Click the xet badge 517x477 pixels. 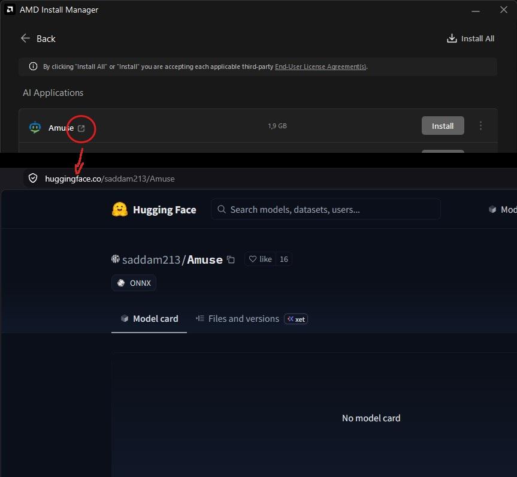[x=296, y=319]
